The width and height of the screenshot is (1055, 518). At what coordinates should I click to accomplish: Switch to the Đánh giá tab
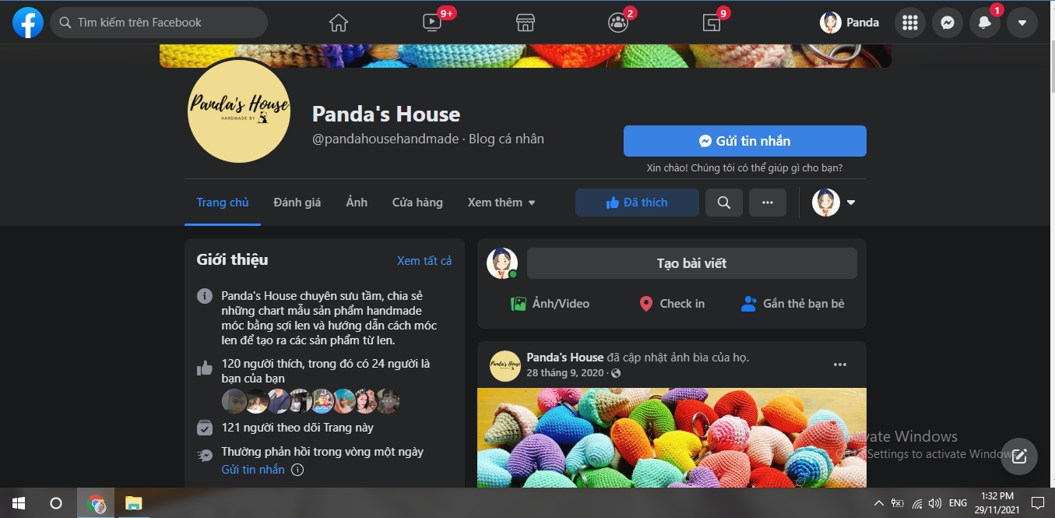tap(297, 203)
